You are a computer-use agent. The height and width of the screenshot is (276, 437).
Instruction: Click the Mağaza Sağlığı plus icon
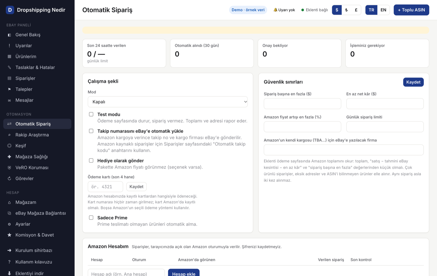pyautogui.click(x=9, y=157)
